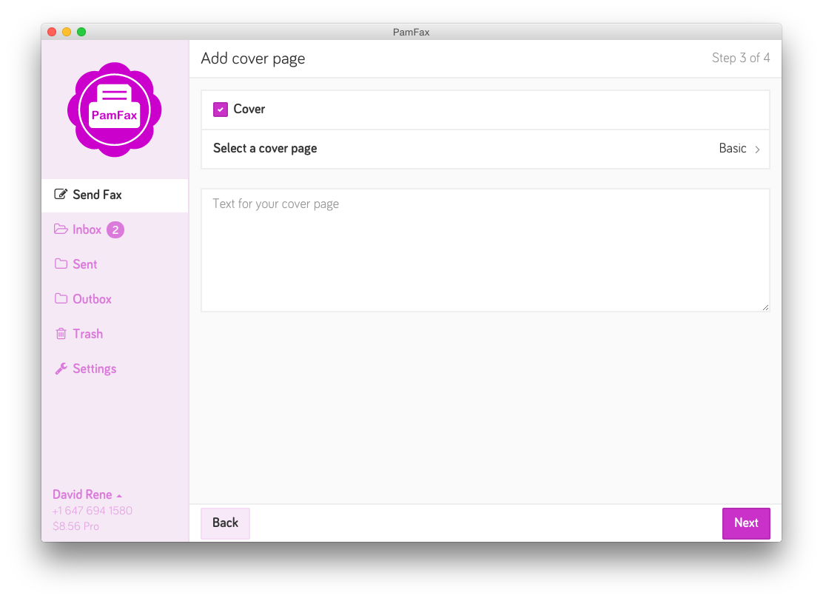Viewport: 823px width, 601px height.
Task: Minimize the PamFax window
Action: (x=67, y=32)
